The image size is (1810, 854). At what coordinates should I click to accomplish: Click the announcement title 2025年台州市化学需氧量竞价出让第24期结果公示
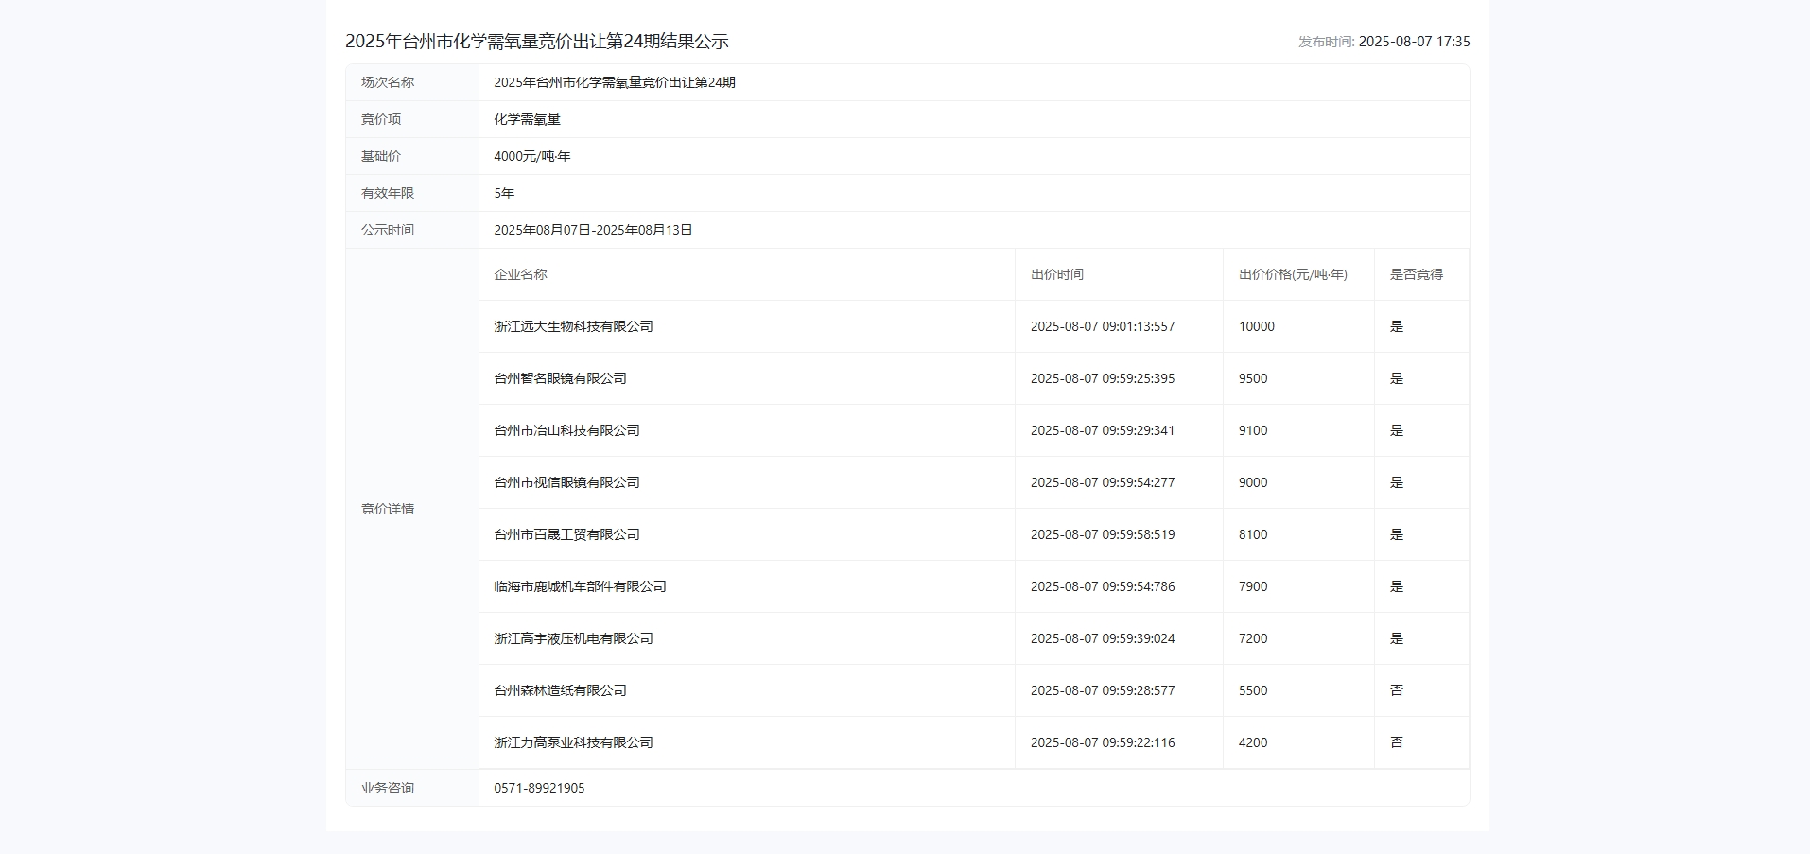pos(539,42)
